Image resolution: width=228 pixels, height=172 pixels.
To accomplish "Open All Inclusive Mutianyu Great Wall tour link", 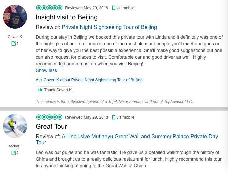I will [x=140, y=137].
